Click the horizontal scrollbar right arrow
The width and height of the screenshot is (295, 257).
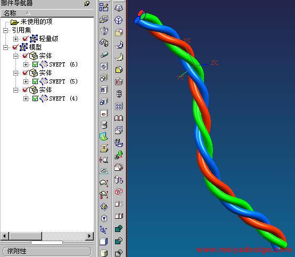(x=89, y=236)
